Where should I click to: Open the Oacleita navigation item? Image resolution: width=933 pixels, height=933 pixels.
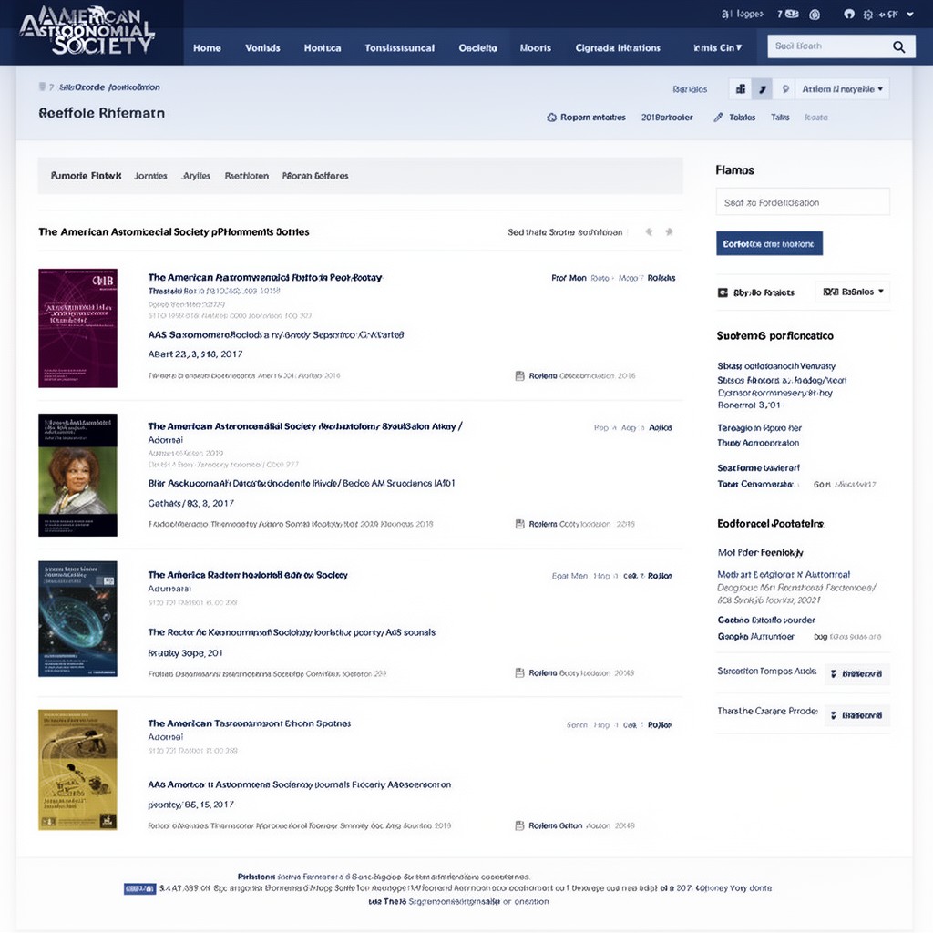(x=477, y=48)
